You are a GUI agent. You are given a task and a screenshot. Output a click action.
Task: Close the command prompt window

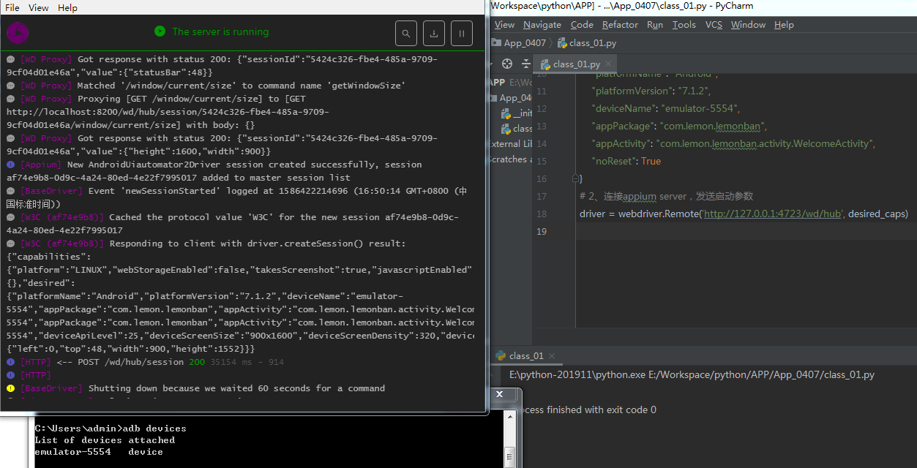pyautogui.click(x=500, y=395)
